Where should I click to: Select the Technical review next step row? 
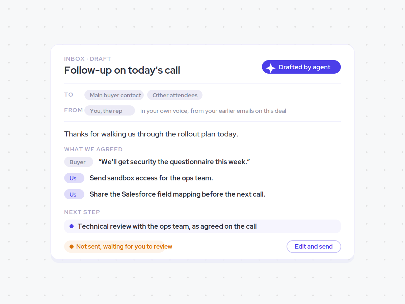pyautogui.click(x=202, y=226)
